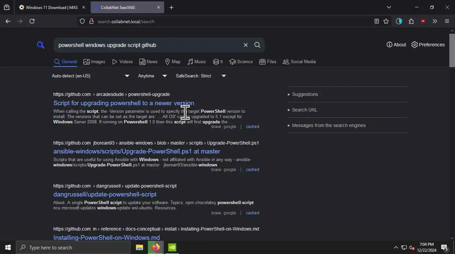Submit search with the magnifier button

coord(257,45)
